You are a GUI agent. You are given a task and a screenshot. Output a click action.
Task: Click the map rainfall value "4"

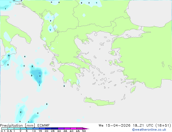tap(40, 76)
